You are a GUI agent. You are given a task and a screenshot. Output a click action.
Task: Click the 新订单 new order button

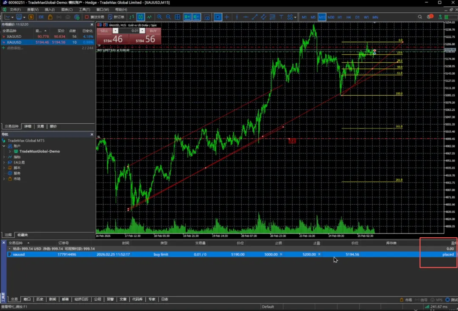[116, 17]
